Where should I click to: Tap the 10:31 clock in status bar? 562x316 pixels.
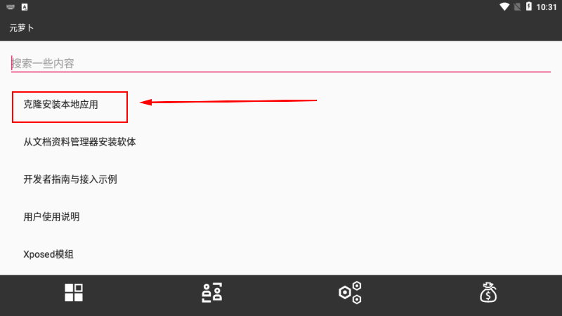[547, 7]
